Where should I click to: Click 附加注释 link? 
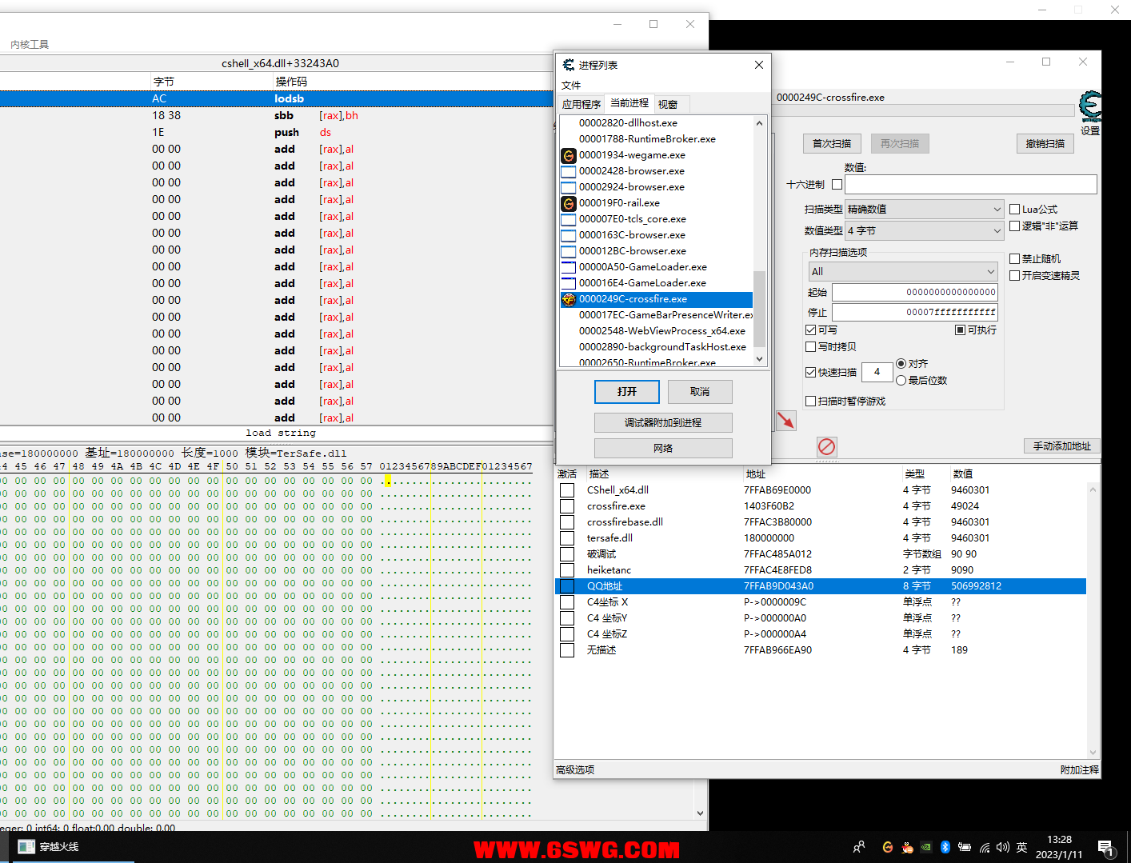1080,770
